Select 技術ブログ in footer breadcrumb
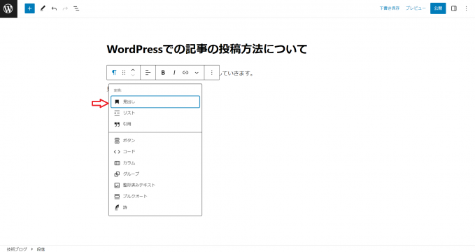Image resolution: width=475 pixels, height=252 pixels. [x=17, y=249]
